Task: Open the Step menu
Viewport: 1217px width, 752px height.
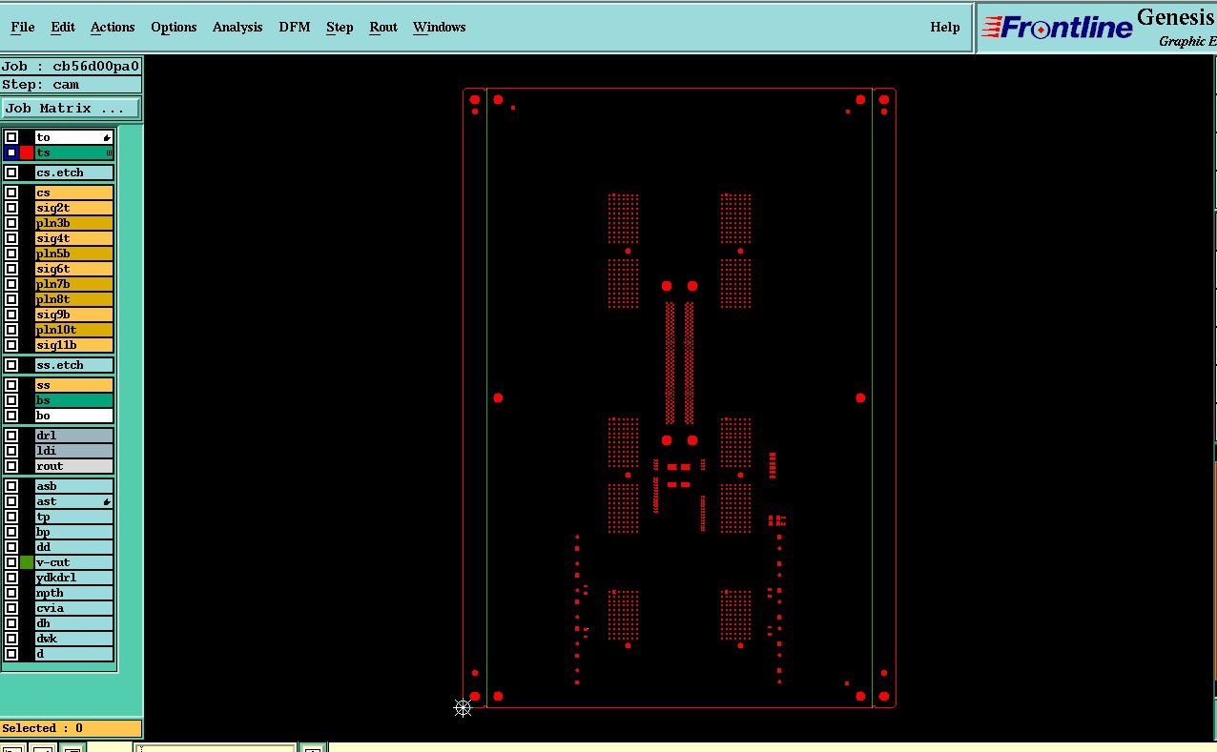Action: (340, 27)
